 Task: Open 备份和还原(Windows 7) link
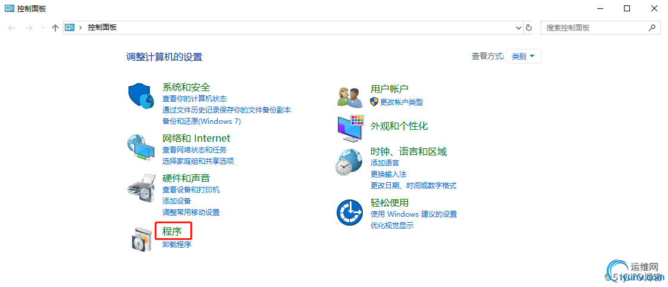coord(202,121)
